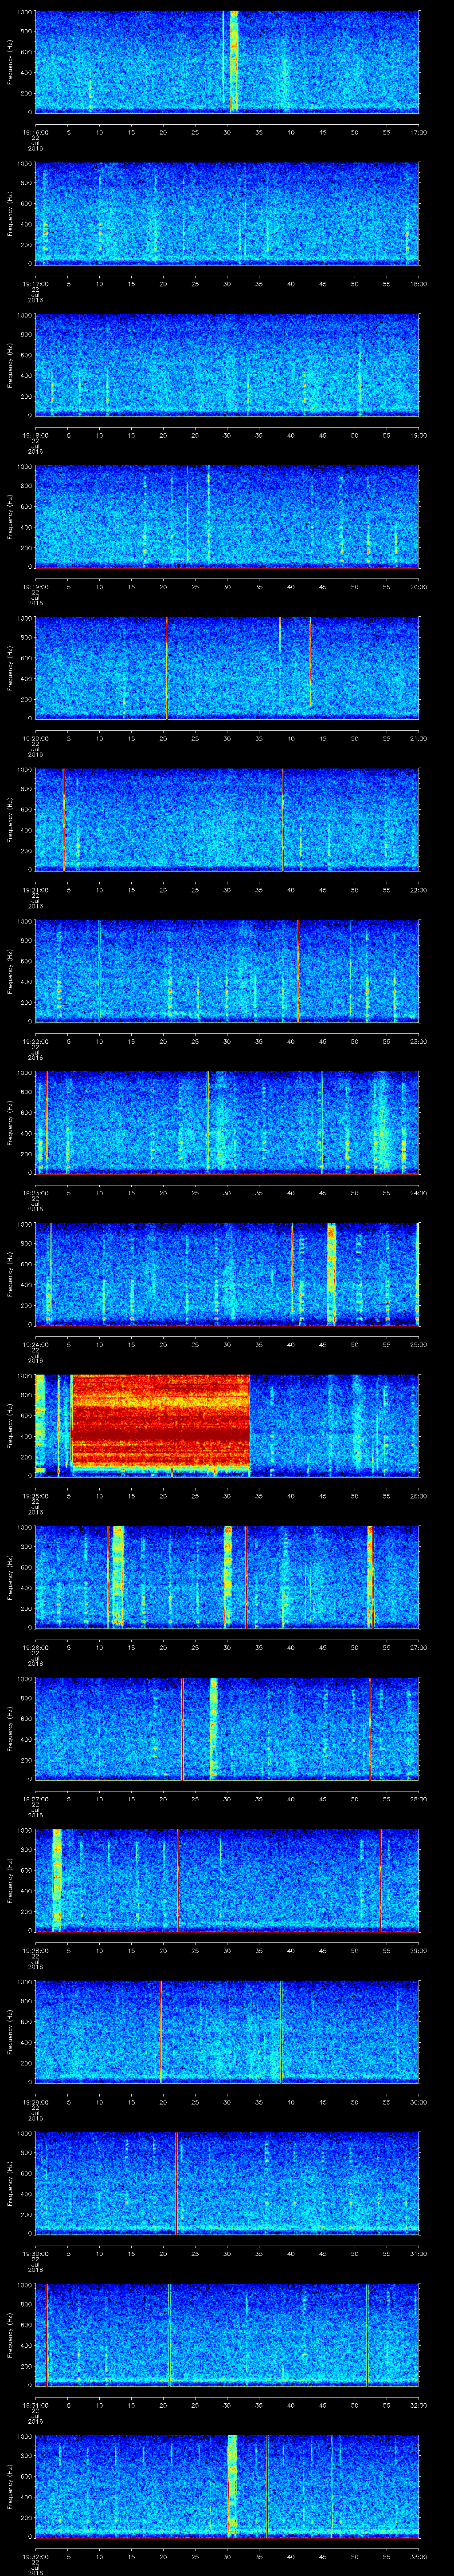Click the 19:17:00 start time label

[x=35, y=284]
